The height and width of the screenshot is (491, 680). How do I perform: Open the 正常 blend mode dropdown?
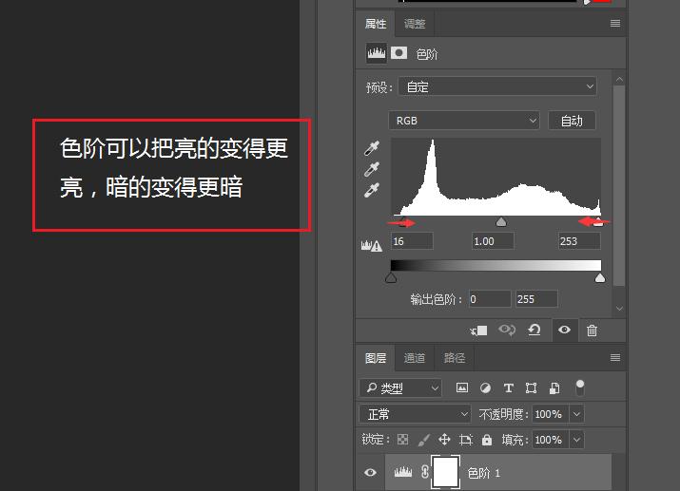[x=415, y=414]
